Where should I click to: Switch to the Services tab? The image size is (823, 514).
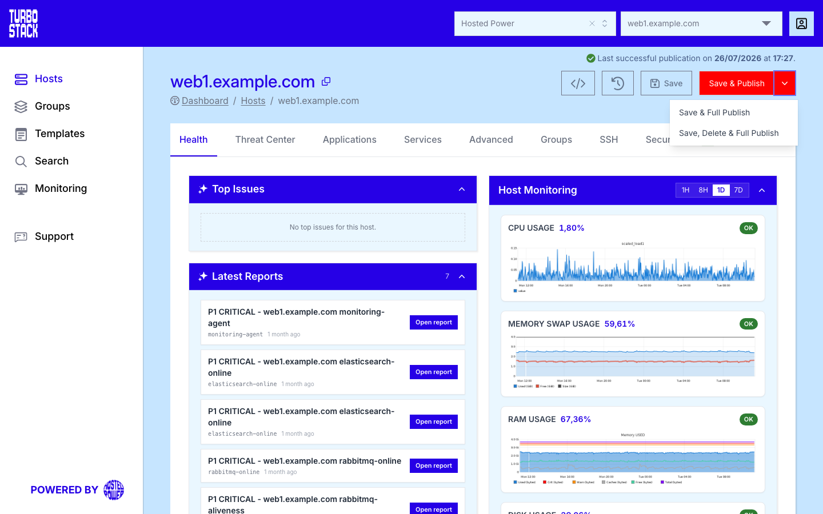click(423, 139)
